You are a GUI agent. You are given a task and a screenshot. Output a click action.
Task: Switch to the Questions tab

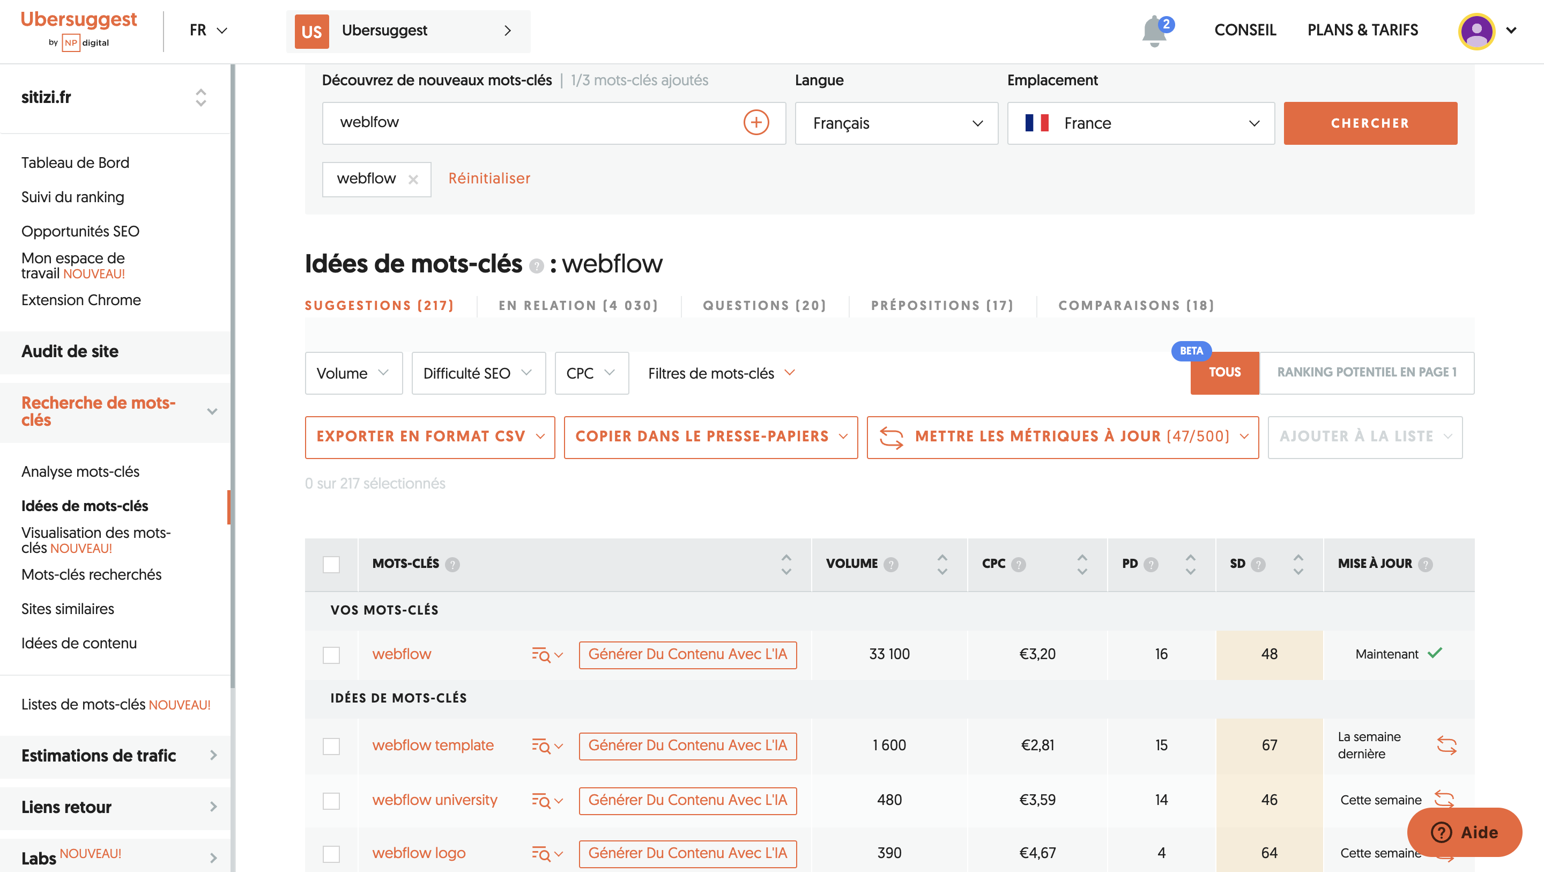(x=763, y=305)
